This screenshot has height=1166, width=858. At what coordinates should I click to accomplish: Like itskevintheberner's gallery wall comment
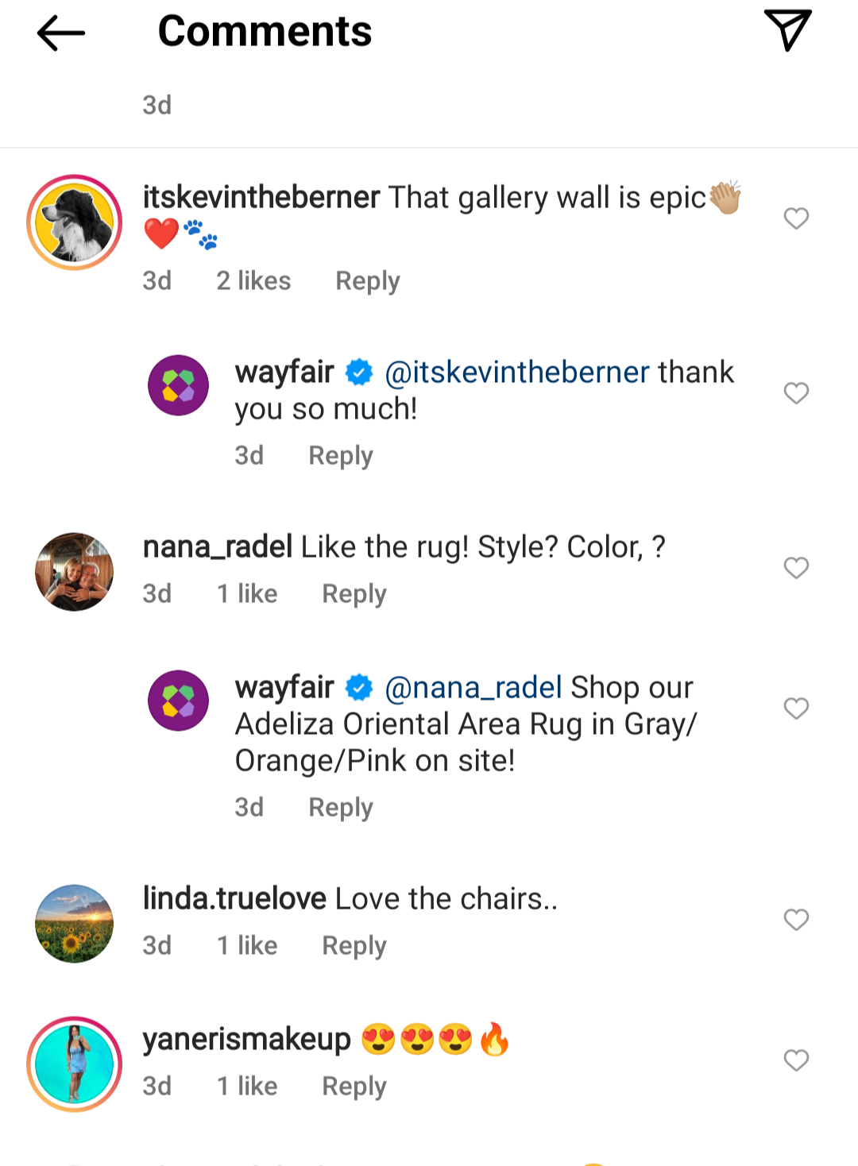796,218
